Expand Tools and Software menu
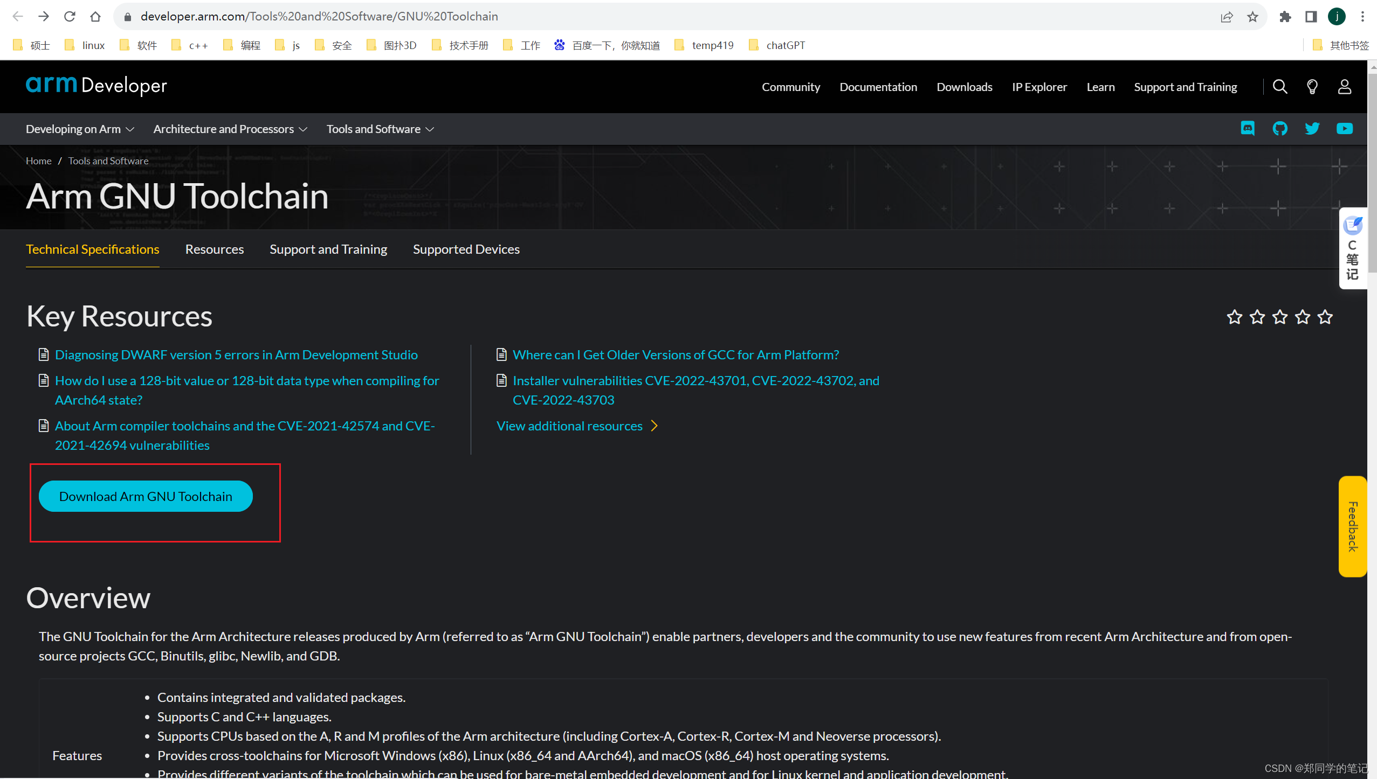Image resolution: width=1377 pixels, height=779 pixels. 380,129
